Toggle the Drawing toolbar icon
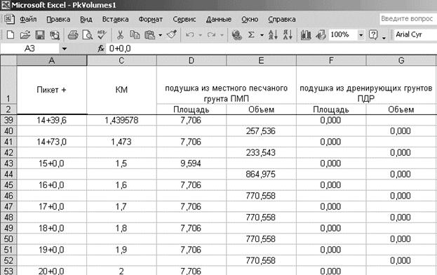437x275 pixels. pos(321,35)
